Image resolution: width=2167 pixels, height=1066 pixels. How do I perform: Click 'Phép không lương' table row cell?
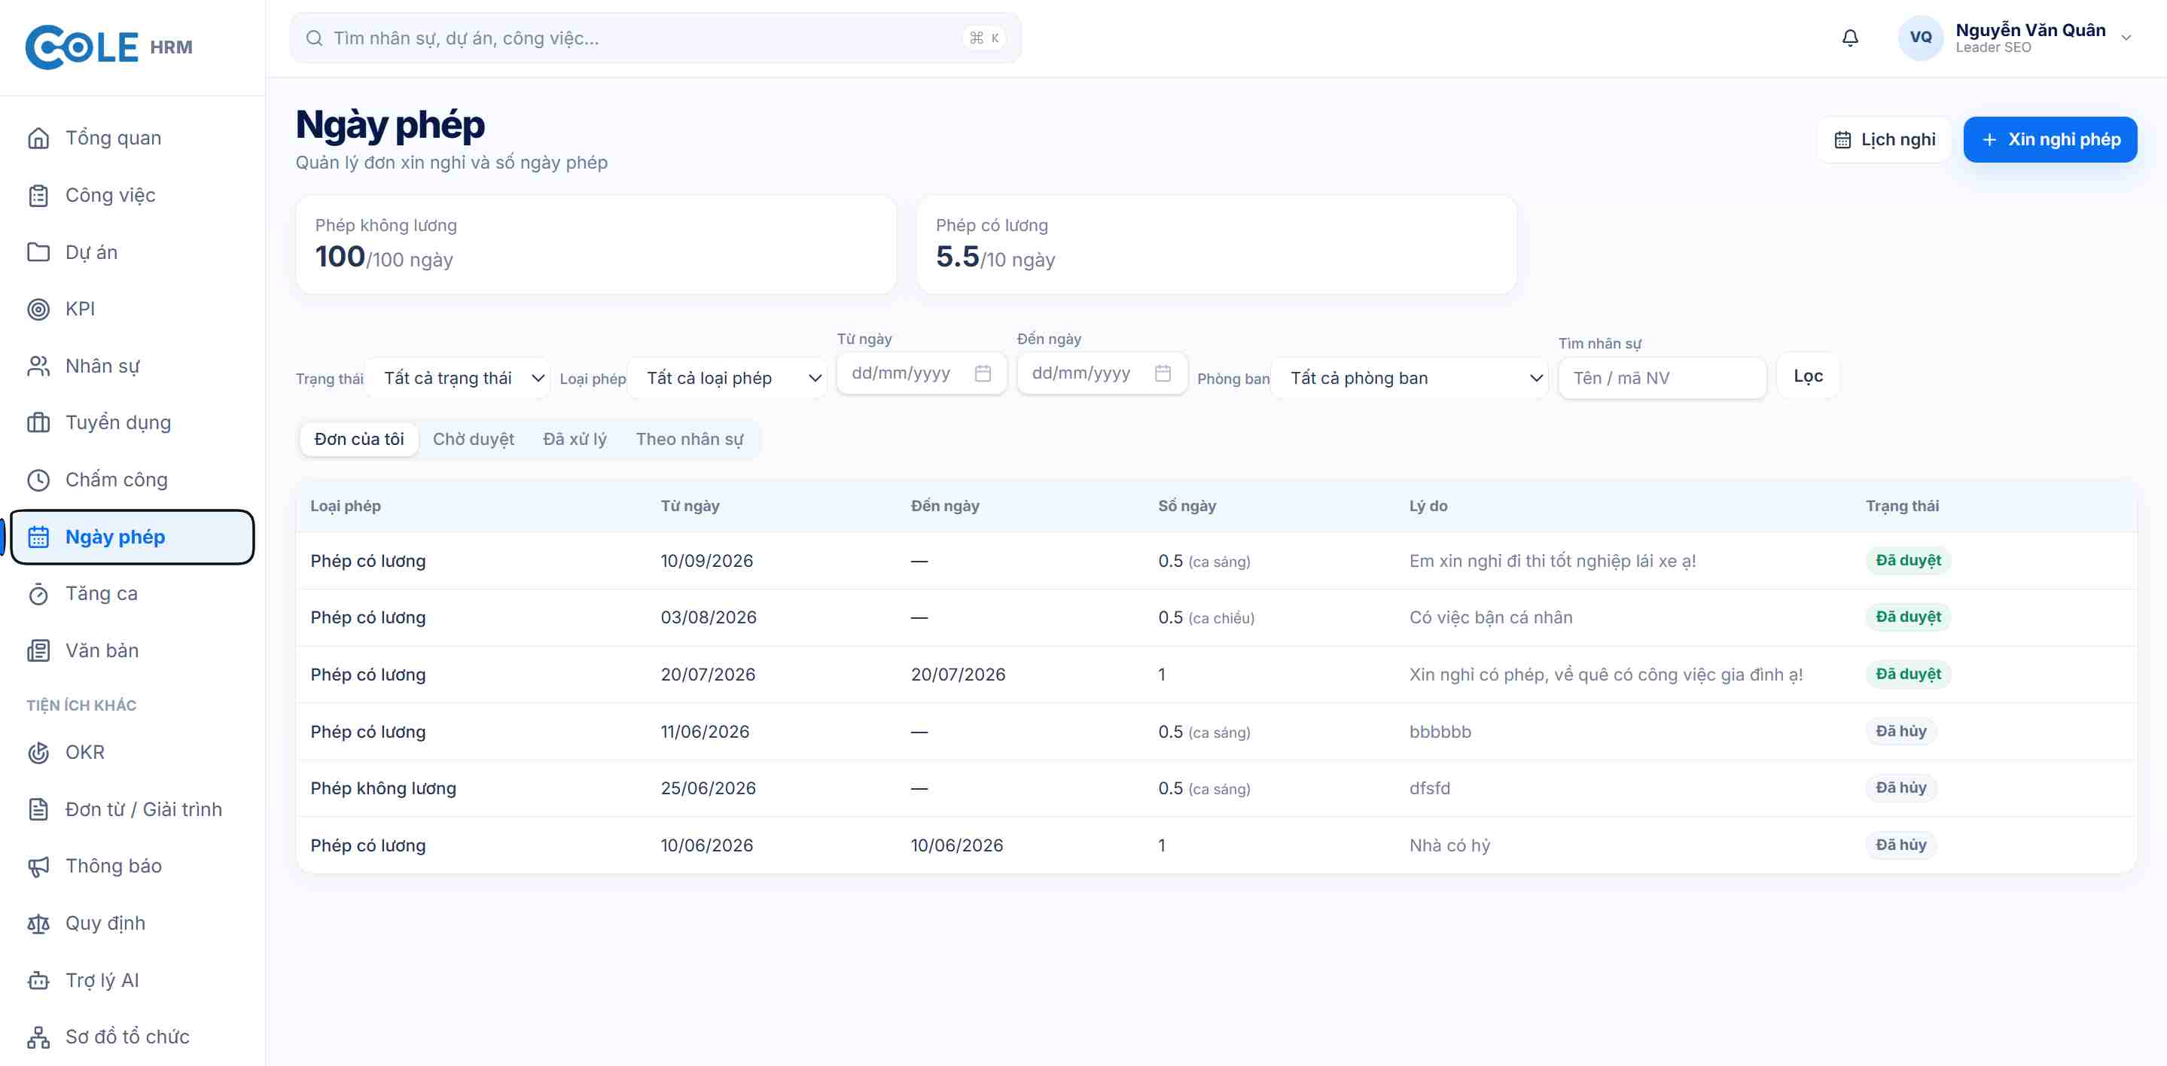[x=383, y=788]
